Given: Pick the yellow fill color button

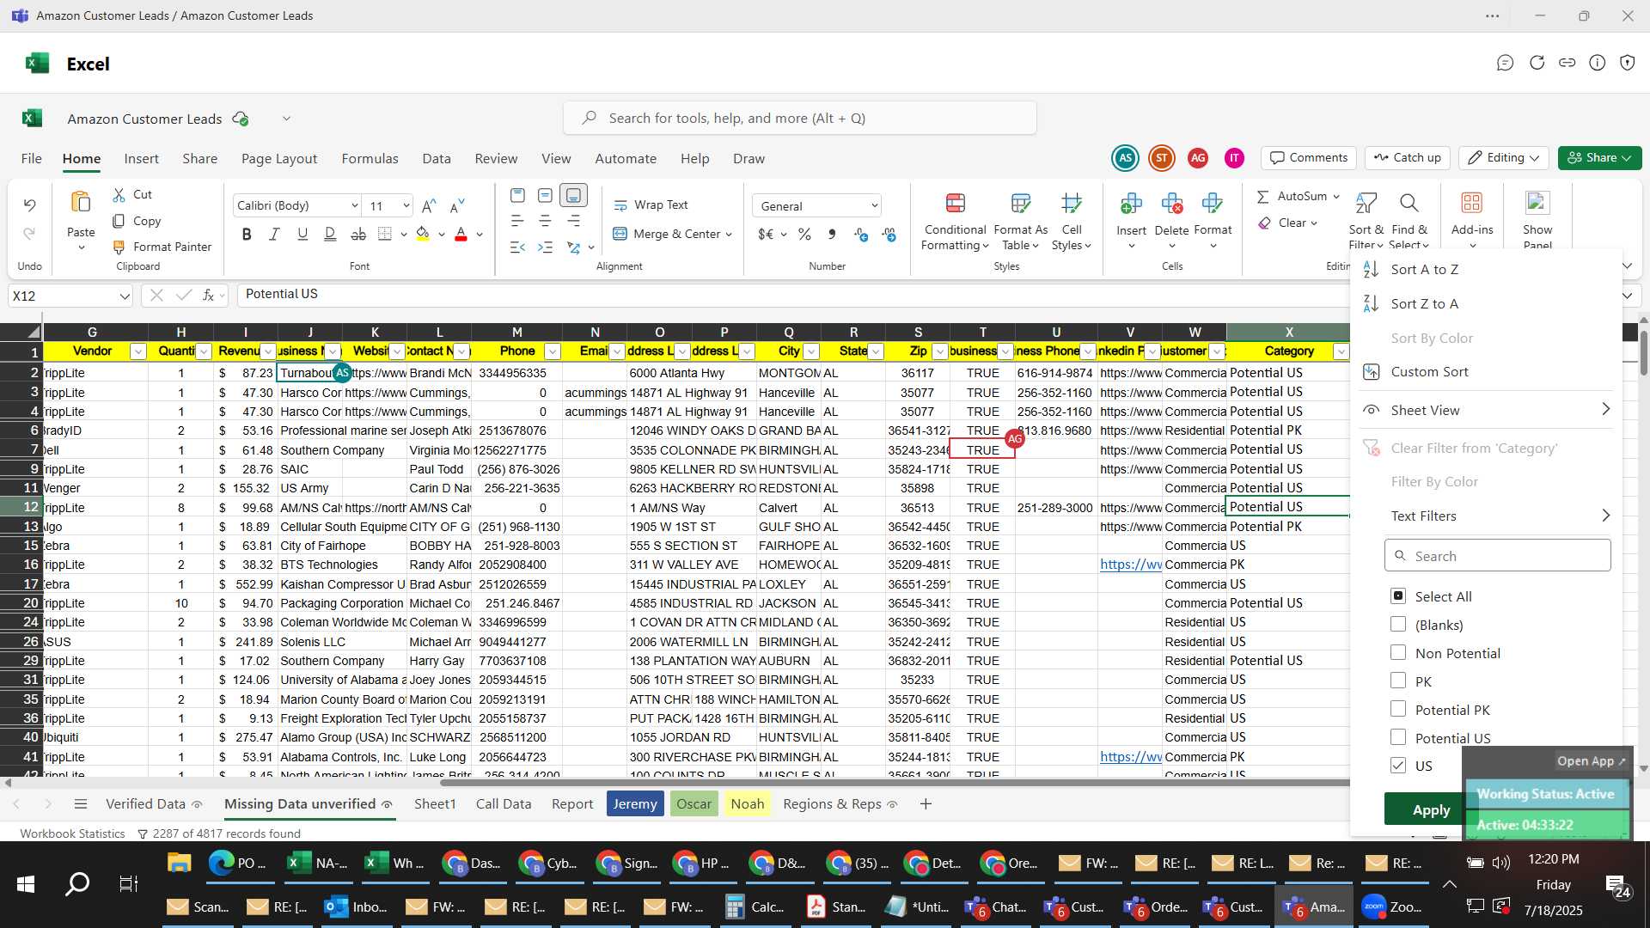Looking at the screenshot, I should [x=423, y=234].
